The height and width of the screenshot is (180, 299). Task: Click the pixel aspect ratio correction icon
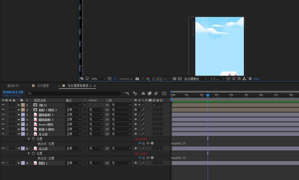pyautogui.click(x=228, y=79)
